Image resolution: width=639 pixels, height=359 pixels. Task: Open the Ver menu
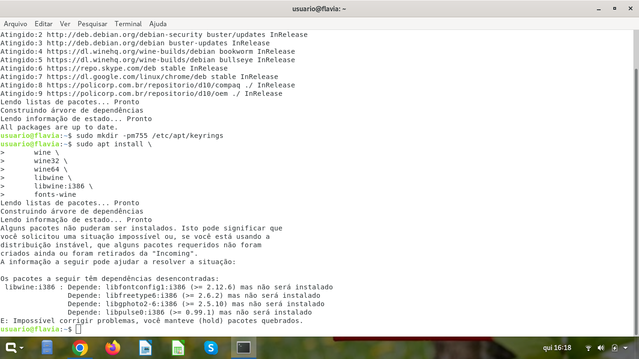(x=65, y=24)
